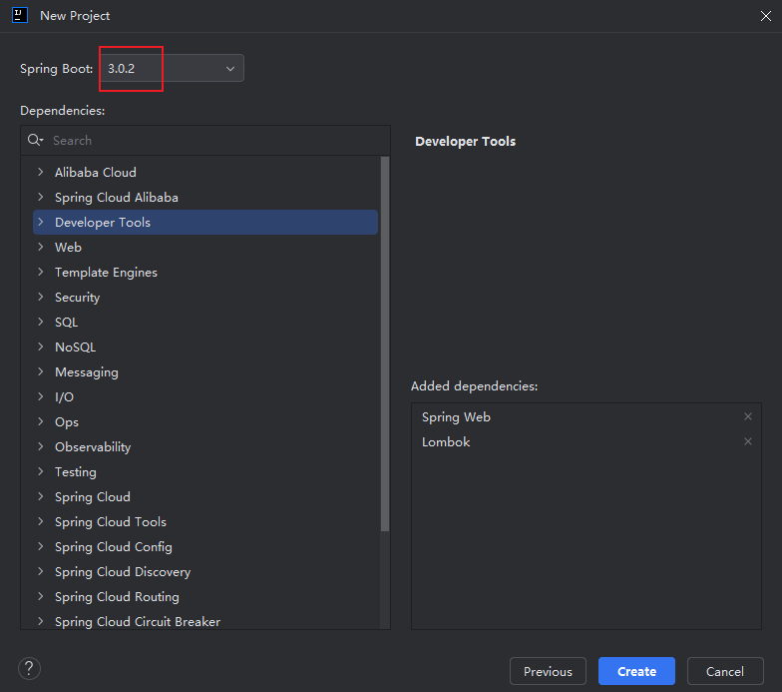Expand Spring Cloud Circuit Breaker chevron
Screen dimensions: 782x692
[x=41, y=621]
